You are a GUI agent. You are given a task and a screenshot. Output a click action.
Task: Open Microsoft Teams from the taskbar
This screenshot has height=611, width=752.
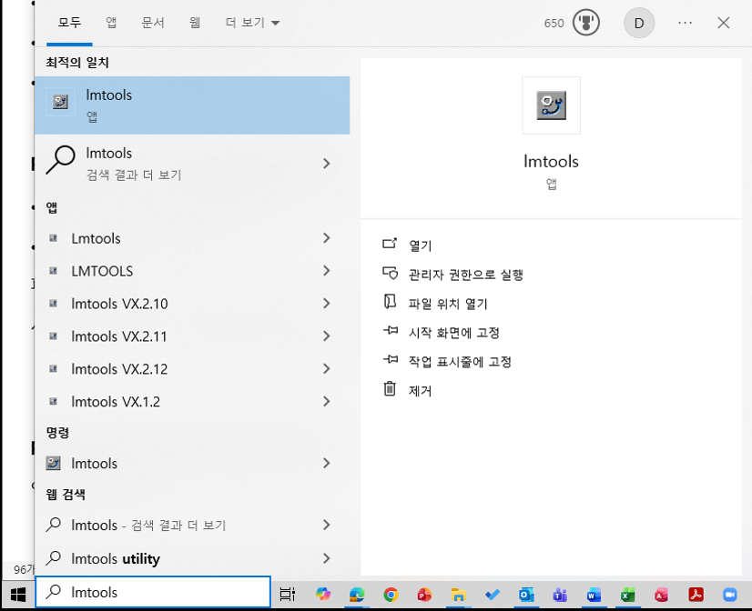click(560, 595)
